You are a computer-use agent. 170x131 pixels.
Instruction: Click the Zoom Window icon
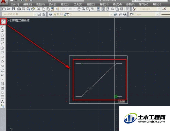(x=88, y=9)
